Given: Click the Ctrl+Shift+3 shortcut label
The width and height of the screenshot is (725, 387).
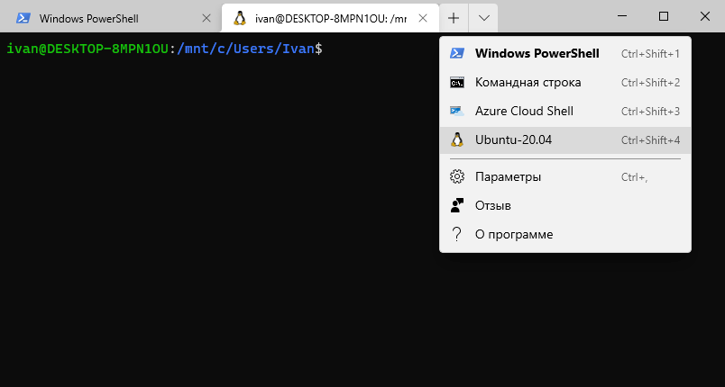Looking at the screenshot, I should (x=650, y=112).
